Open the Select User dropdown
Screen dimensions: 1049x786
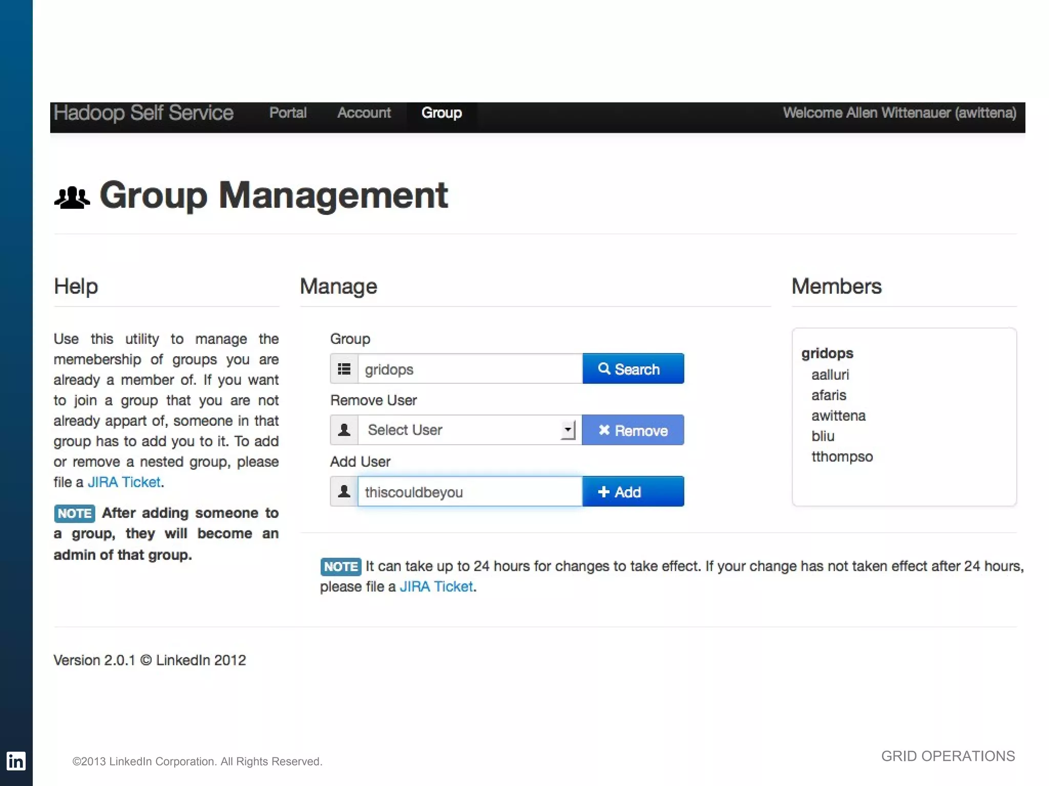(470, 430)
